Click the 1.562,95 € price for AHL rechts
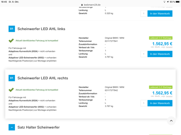The height and width of the screenshot is (135, 181). point(162,93)
